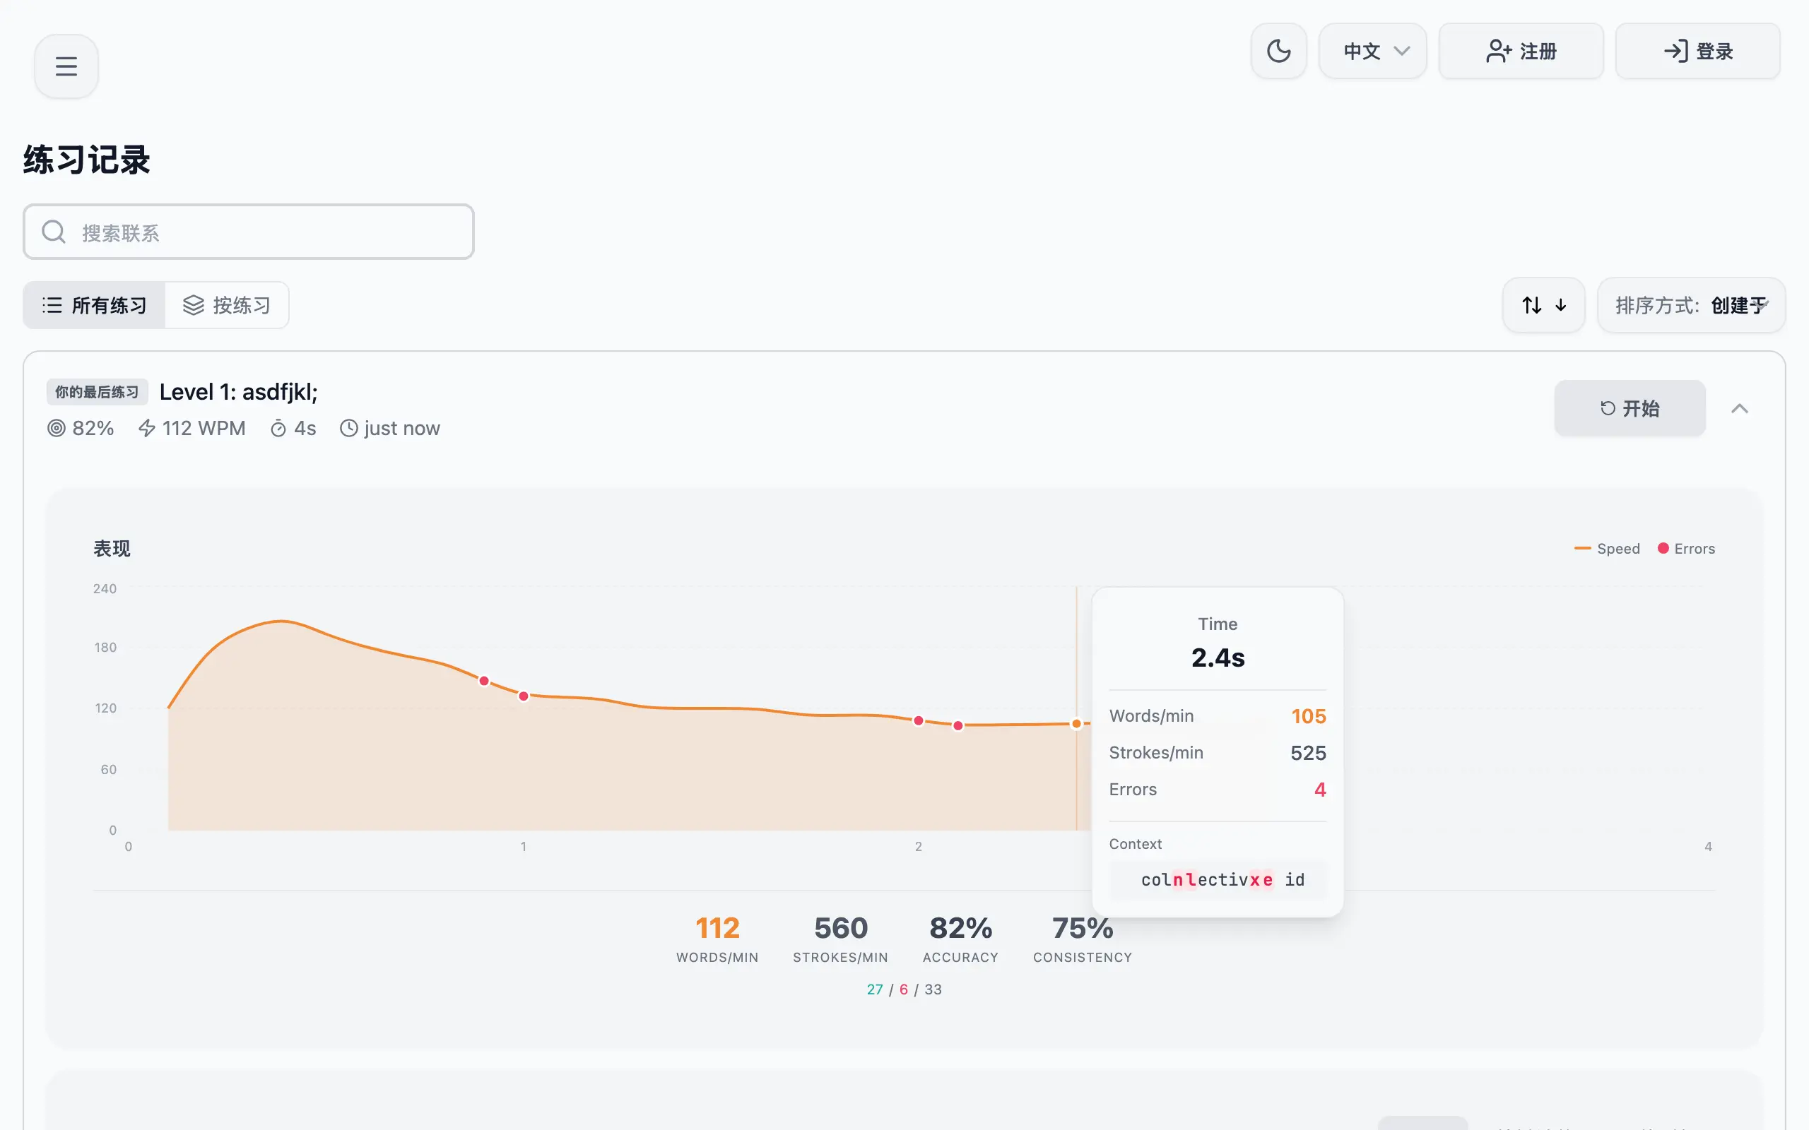
Task: Click the accuracy target icon beside 82%
Action: 55,427
